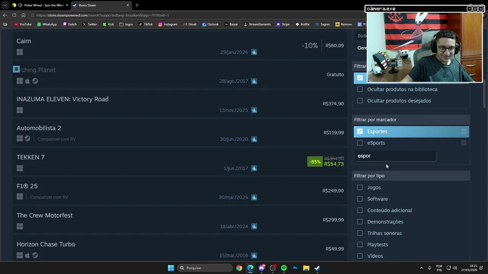This screenshot has width=488, height=274.
Task: Click the review icon on F1 25 row
Action: (x=254, y=197)
